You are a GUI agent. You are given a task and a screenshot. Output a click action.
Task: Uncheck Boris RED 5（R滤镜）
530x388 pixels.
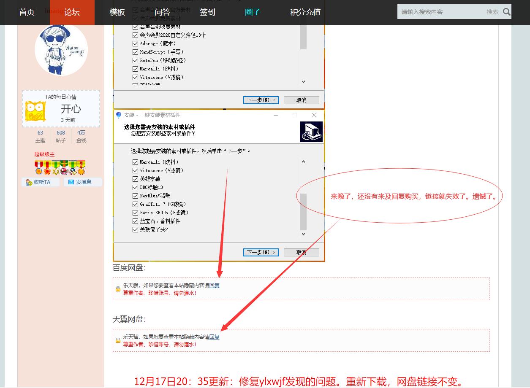[135, 213]
